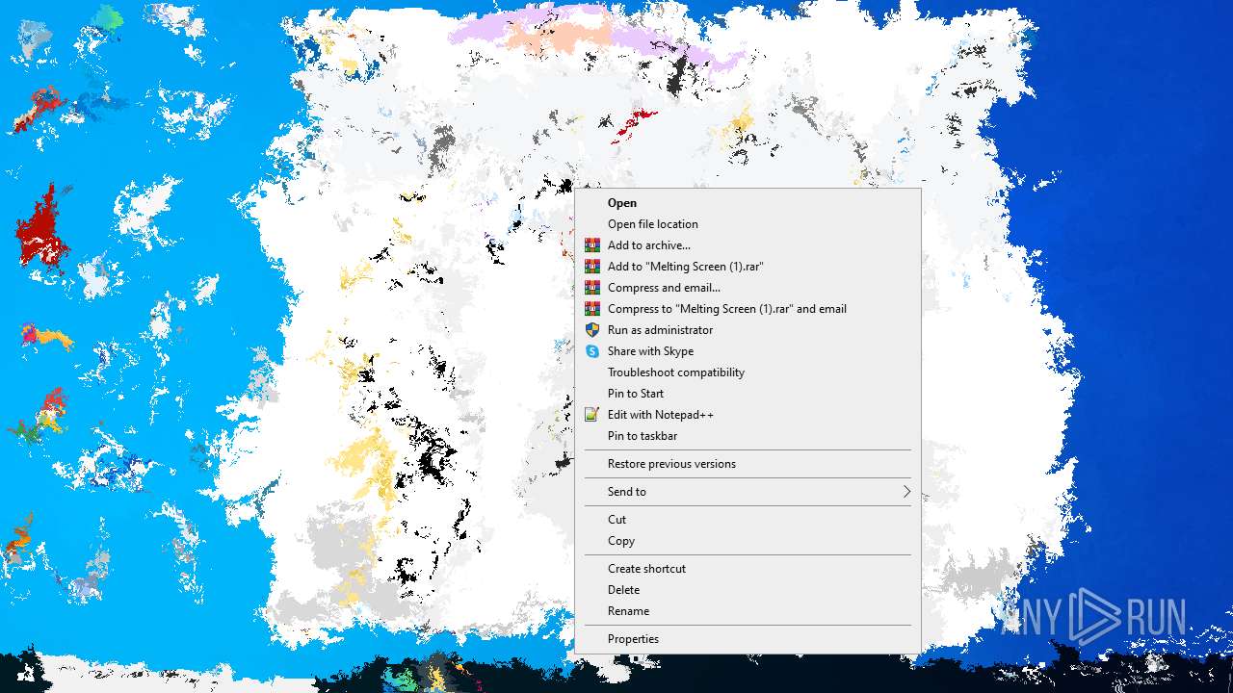Screen dimensions: 1233x693
Task: Click the WinRAR icon beside Add to archive
Action: 592,245
